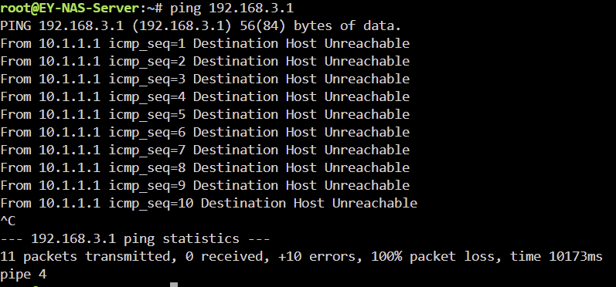Click the icmp_seq=1 unreachable line
The width and height of the screenshot is (616, 287).
[205, 43]
